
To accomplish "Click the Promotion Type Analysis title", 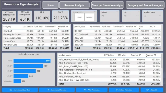I will (x=21, y=4).
